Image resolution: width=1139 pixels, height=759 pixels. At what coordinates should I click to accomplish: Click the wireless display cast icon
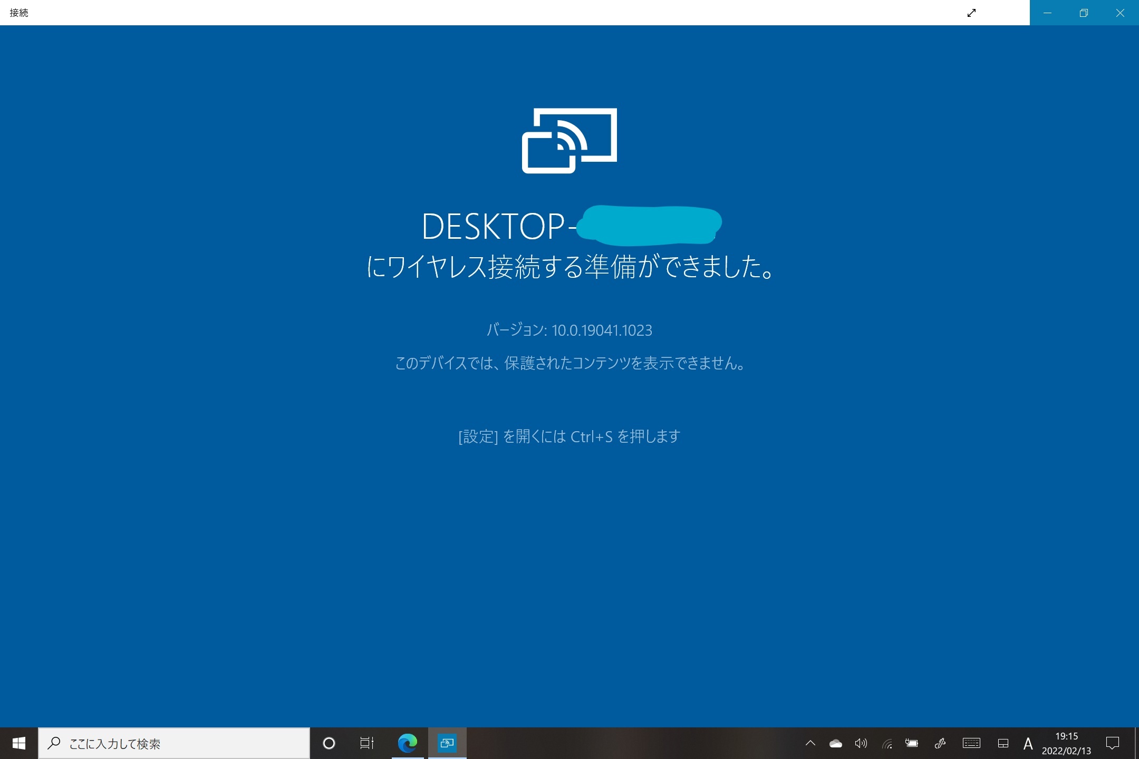pos(569,141)
